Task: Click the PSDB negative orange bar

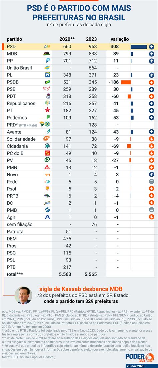Action: click(x=126, y=82)
